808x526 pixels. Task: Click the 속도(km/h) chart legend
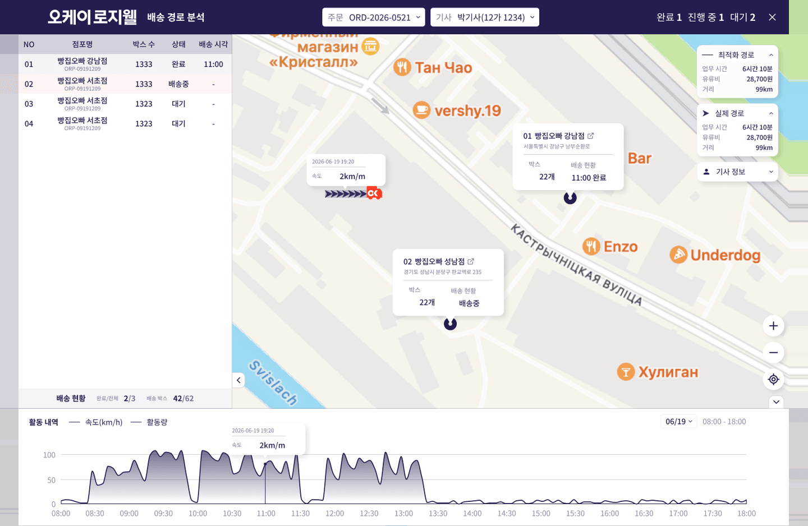96,422
